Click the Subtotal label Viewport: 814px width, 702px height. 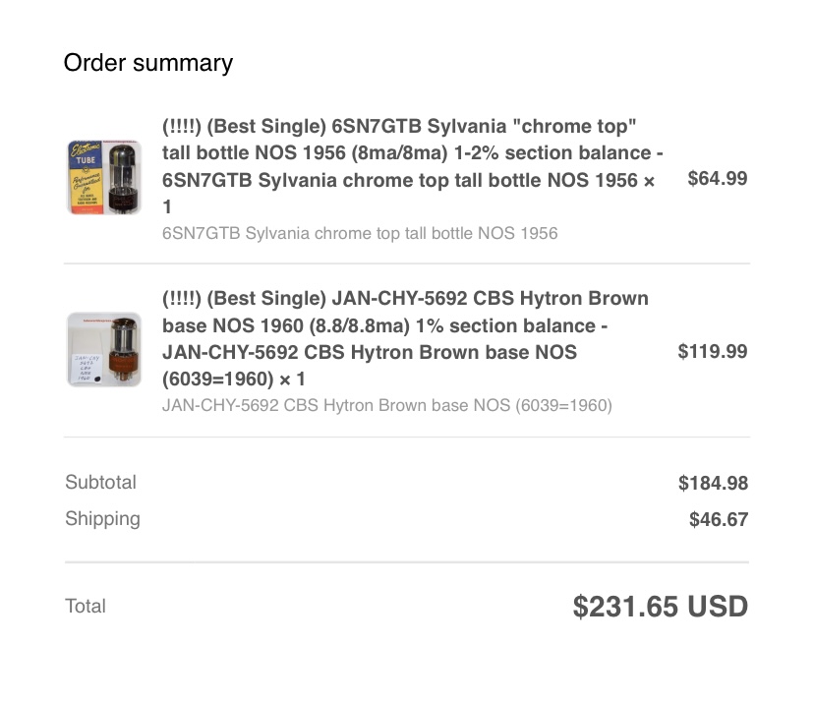pyautogui.click(x=100, y=482)
